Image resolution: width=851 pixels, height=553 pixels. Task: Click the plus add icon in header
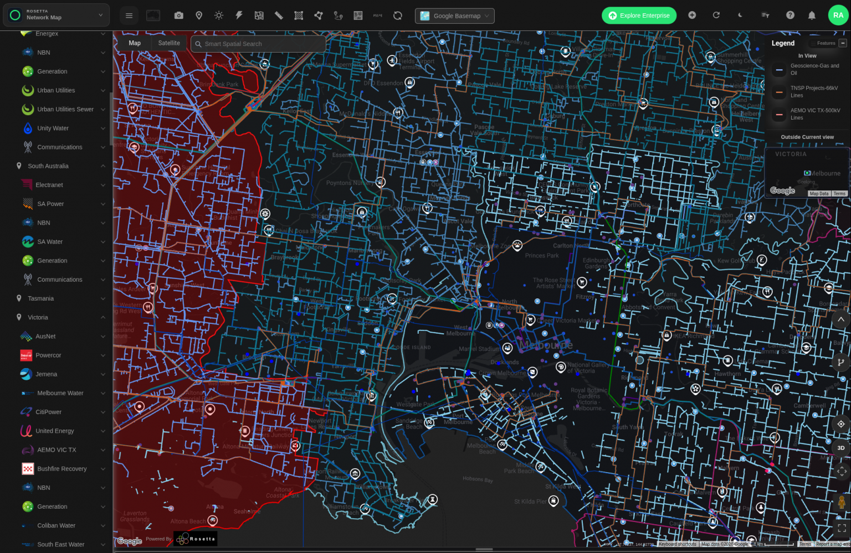692,15
